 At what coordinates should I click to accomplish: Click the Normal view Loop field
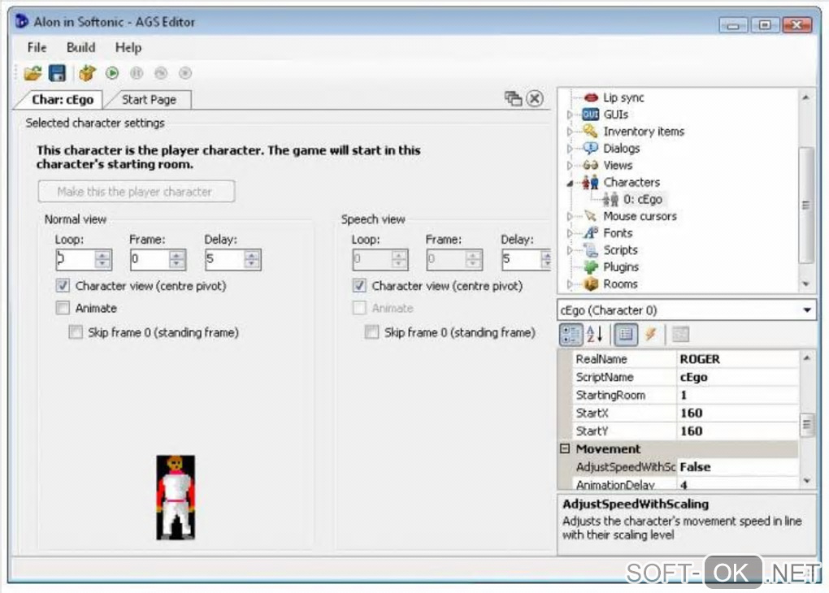tap(76, 259)
